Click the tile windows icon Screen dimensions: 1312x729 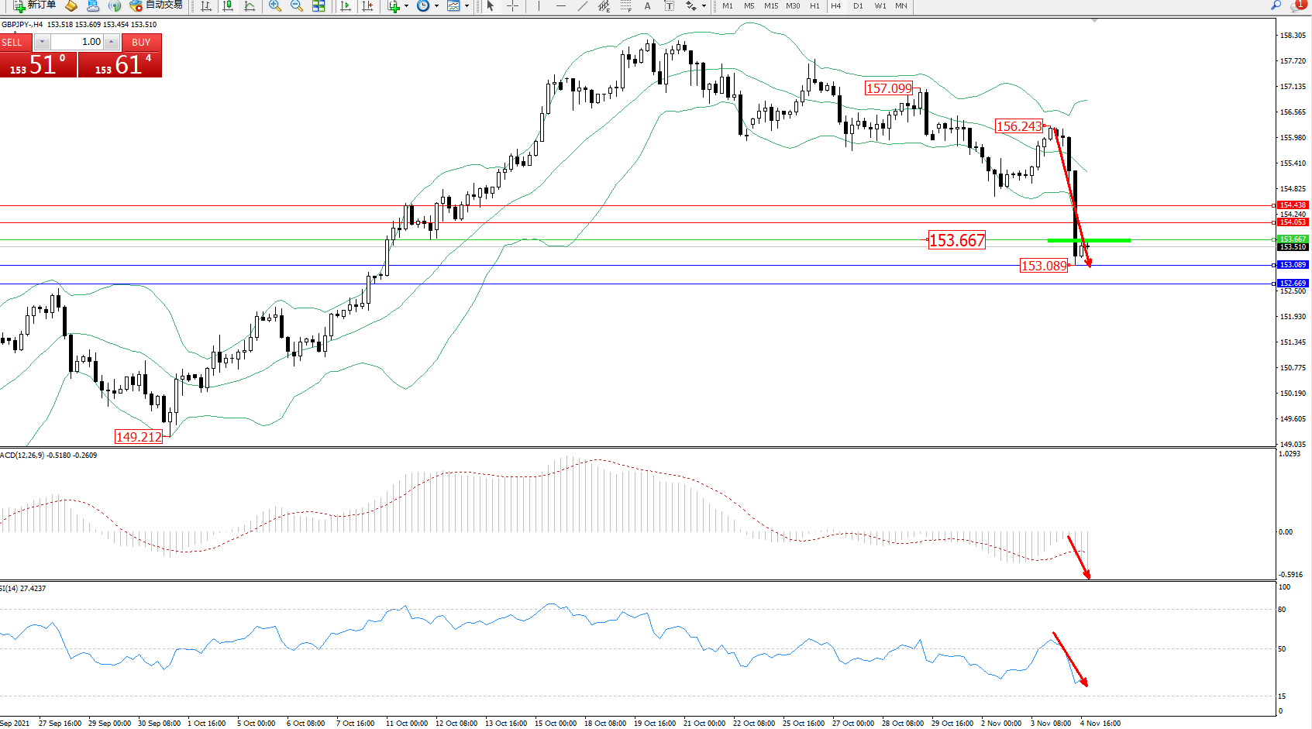[318, 6]
